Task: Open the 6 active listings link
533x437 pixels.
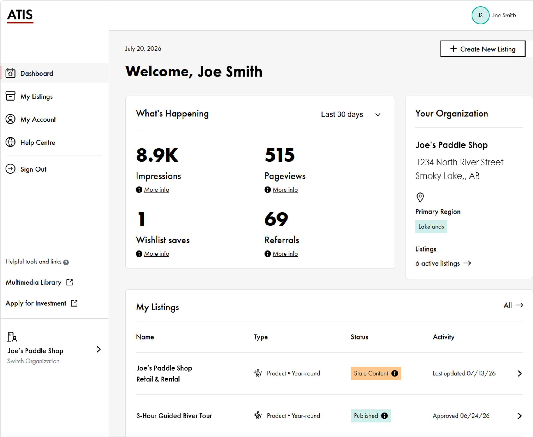Action: [443, 263]
